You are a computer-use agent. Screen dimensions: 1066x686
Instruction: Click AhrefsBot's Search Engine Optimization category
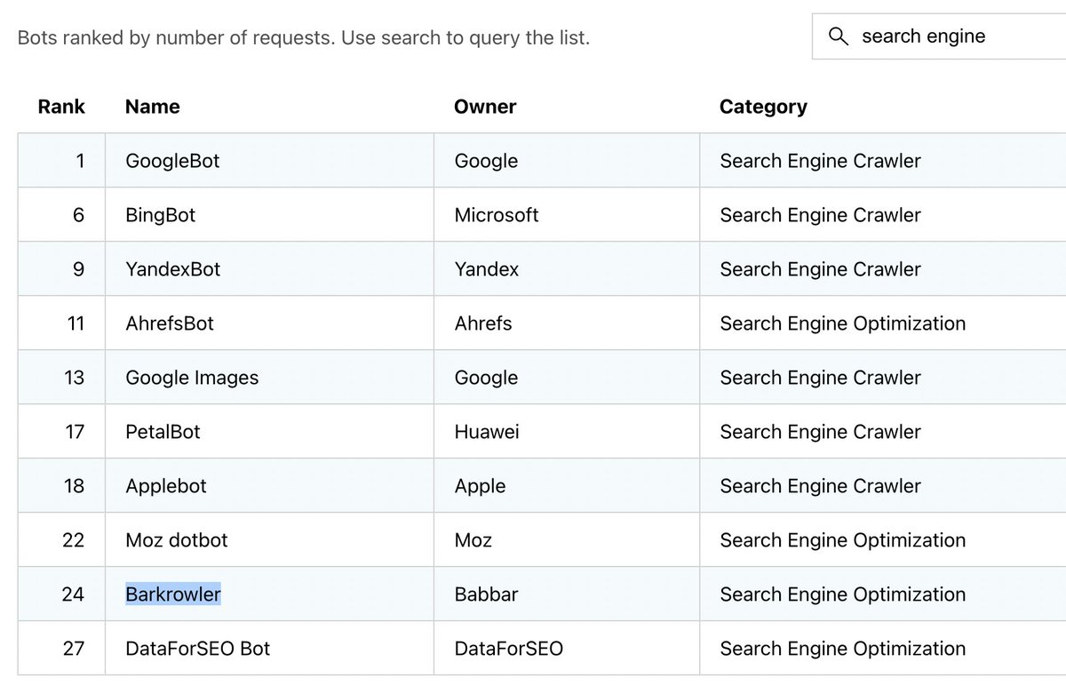(x=843, y=323)
